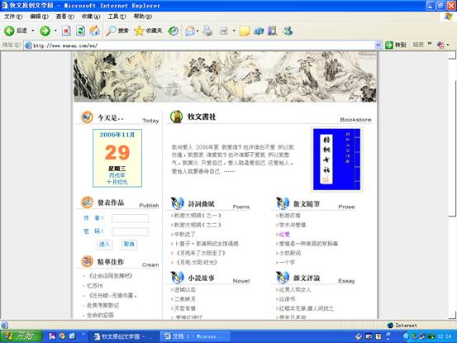Open the 中秋近了 poem link
This screenshot has width=457, height=343.
(x=185, y=234)
